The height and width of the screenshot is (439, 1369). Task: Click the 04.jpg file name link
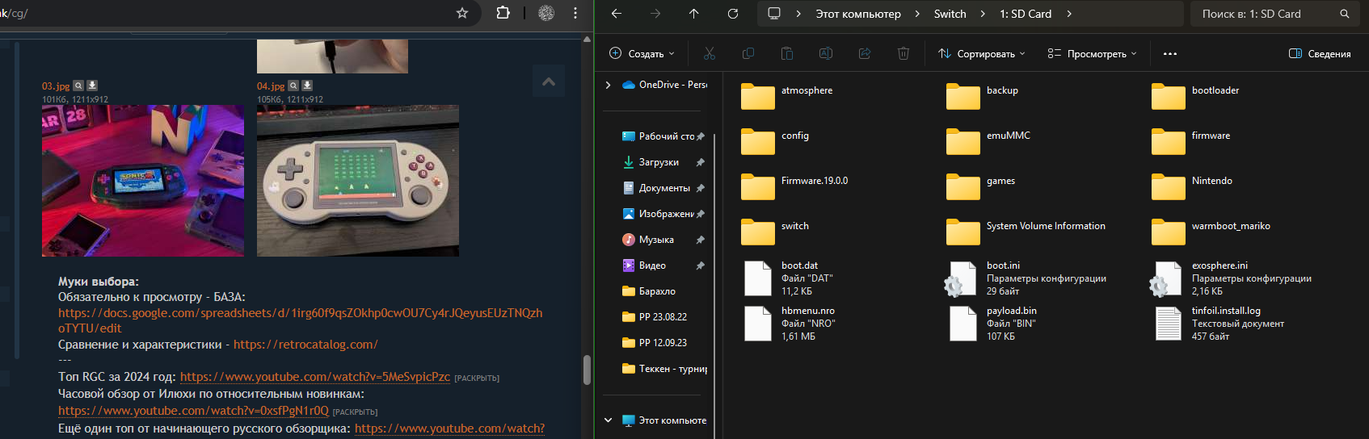click(x=271, y=86)
